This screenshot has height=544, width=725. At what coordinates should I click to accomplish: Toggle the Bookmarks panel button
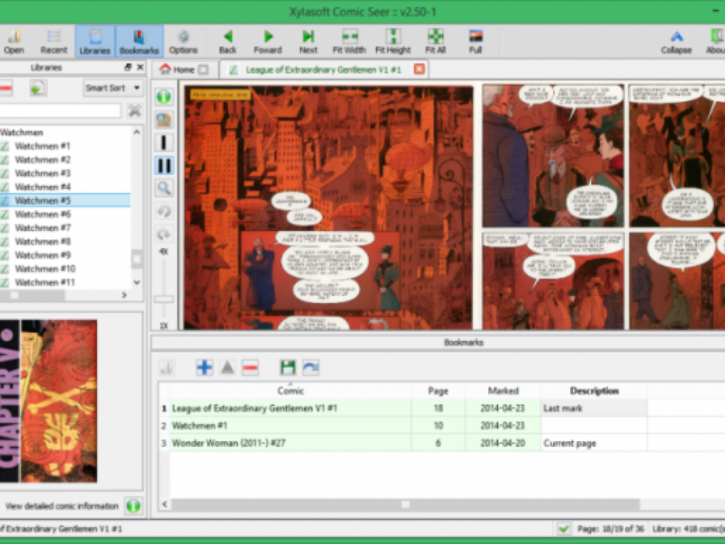pyautogui.click(x=140, y=41)
